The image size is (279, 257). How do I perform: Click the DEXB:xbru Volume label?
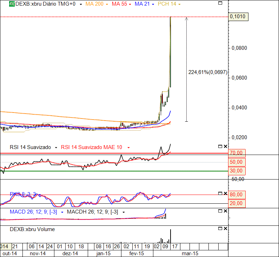click(32, 229)
